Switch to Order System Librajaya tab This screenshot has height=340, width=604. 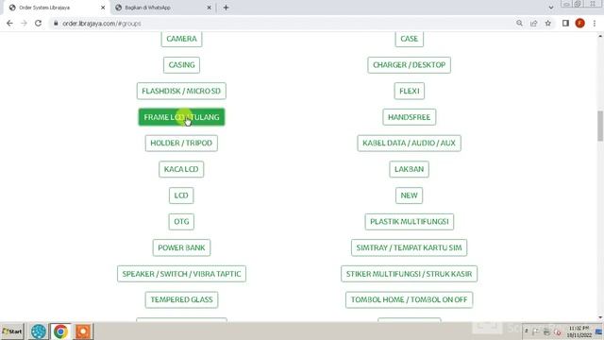(x=57, y=8)
